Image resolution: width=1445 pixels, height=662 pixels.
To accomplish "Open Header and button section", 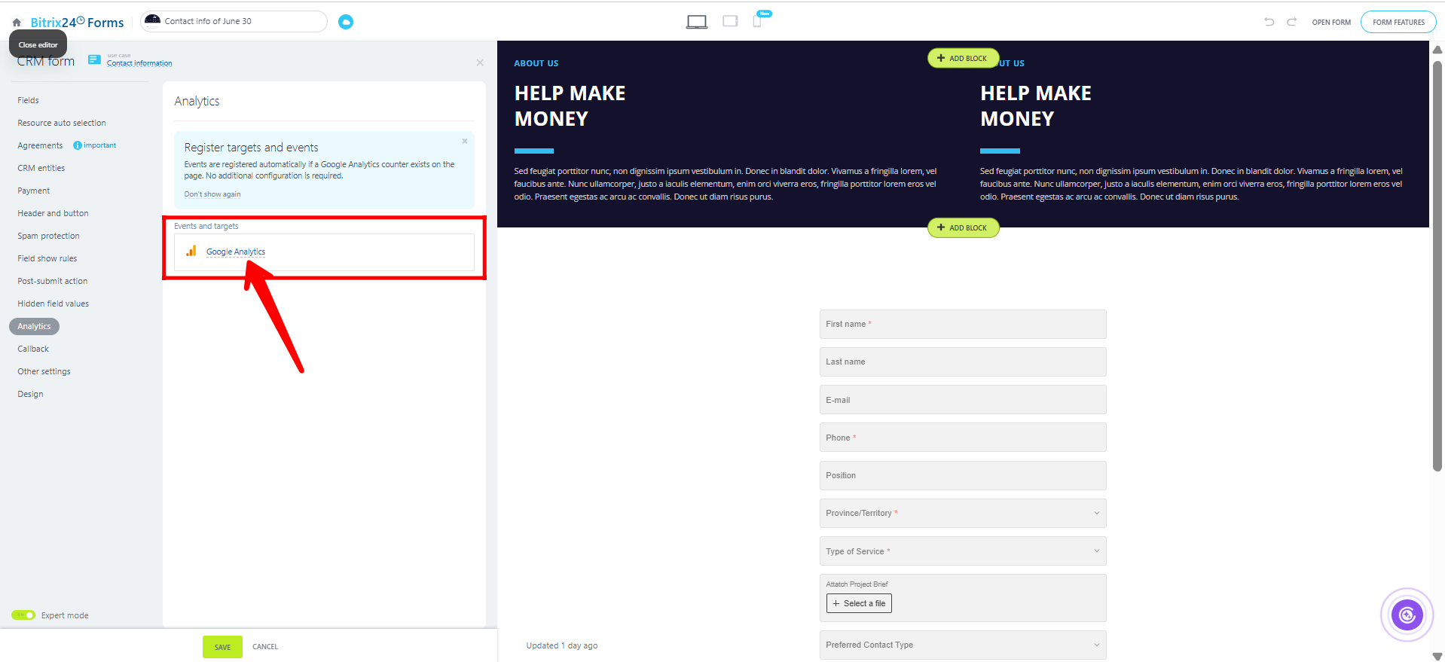I will click(53, 213).
